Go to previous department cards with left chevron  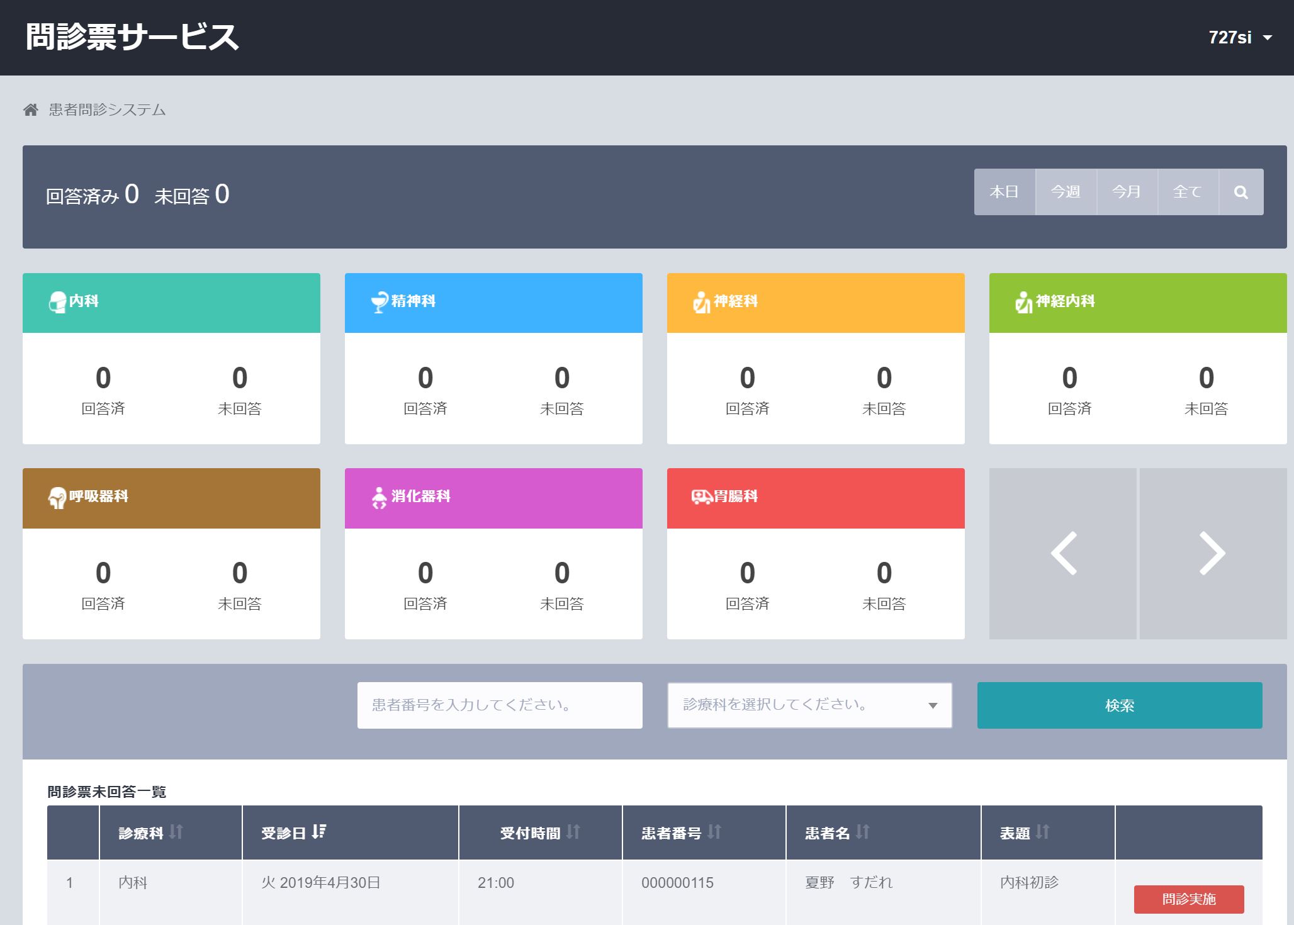1063,554
